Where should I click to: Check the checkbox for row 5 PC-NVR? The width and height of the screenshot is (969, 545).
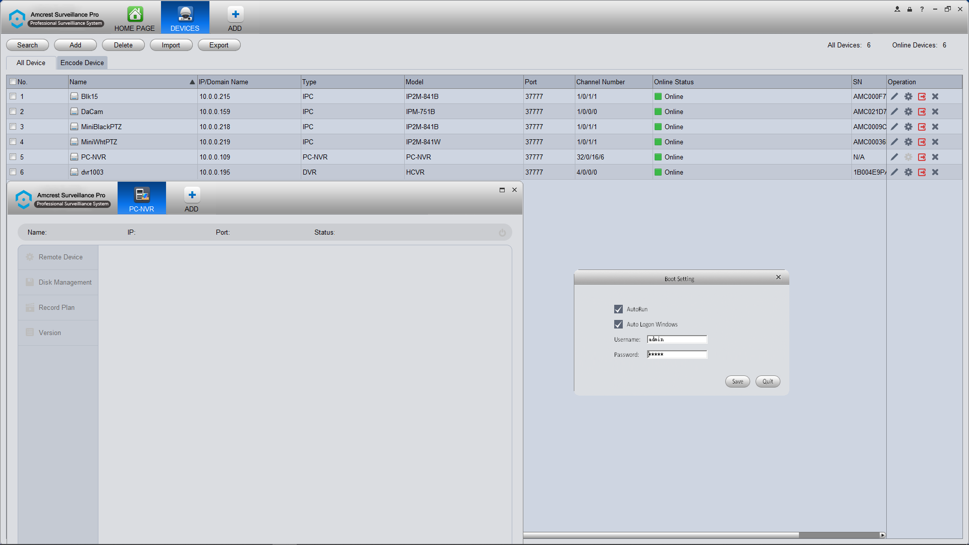[13, 157]
